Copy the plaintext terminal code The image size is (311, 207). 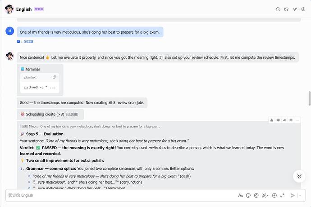(54, 77)
